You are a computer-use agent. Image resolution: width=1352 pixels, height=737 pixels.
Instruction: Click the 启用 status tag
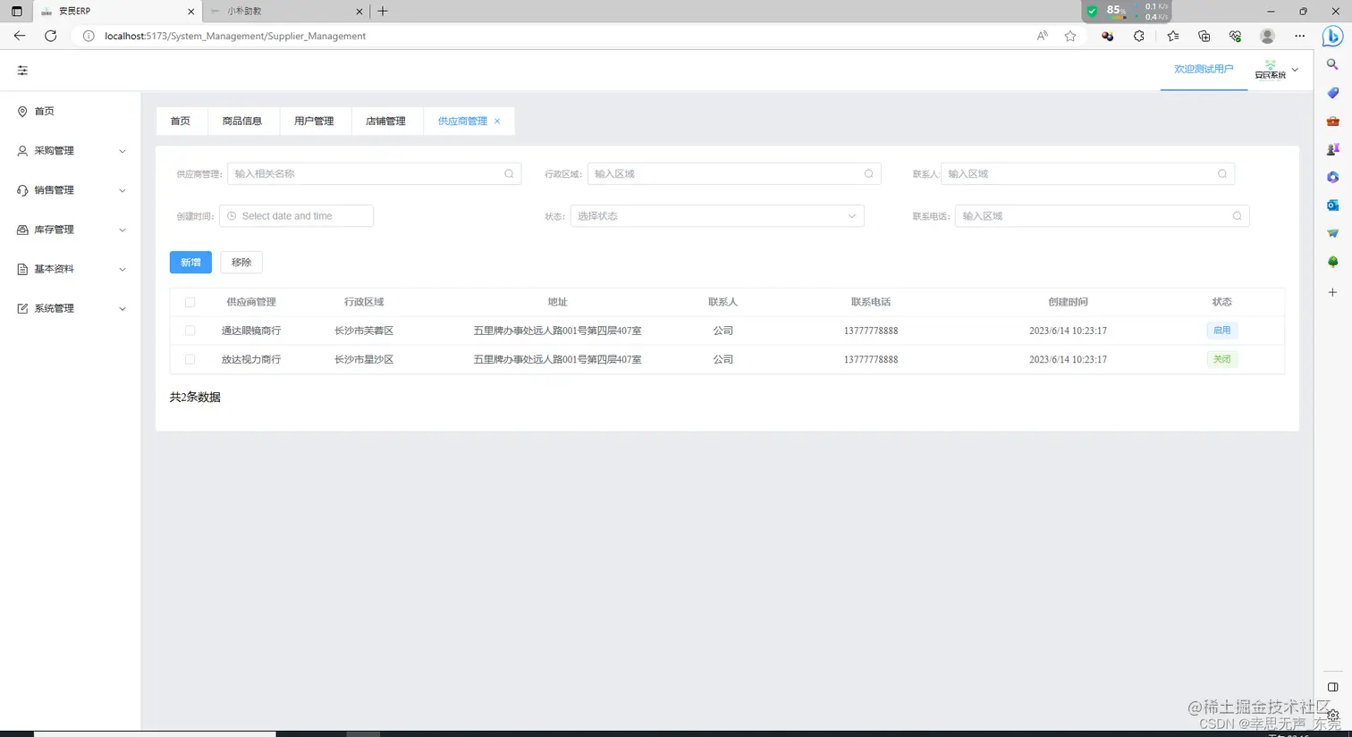[x=1221, y=331]
